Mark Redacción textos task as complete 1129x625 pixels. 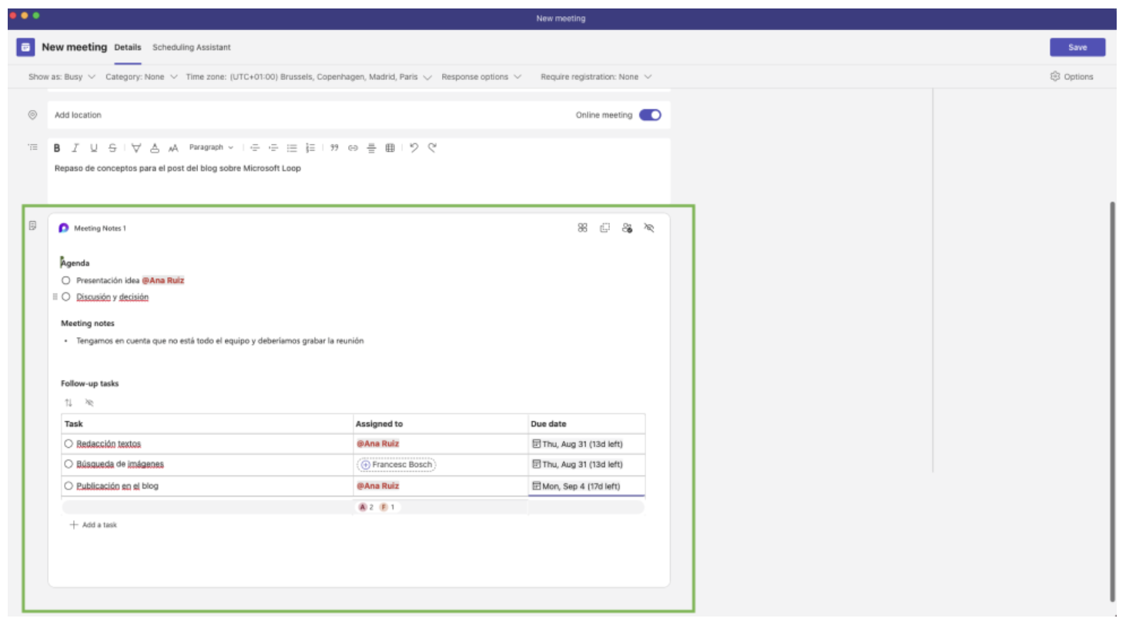(x=69, y=444)
